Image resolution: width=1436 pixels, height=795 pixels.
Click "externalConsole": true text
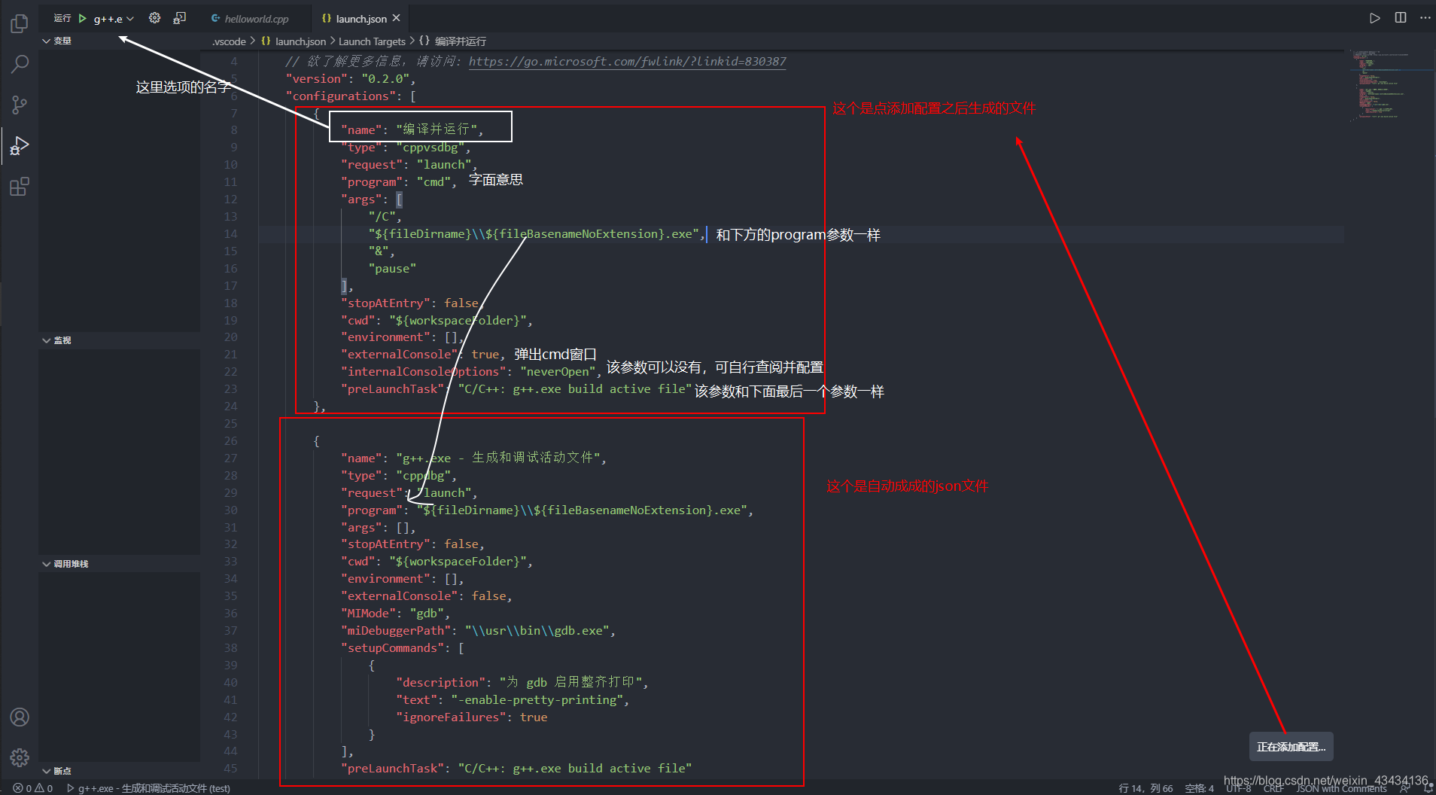[x=423, y=355]
